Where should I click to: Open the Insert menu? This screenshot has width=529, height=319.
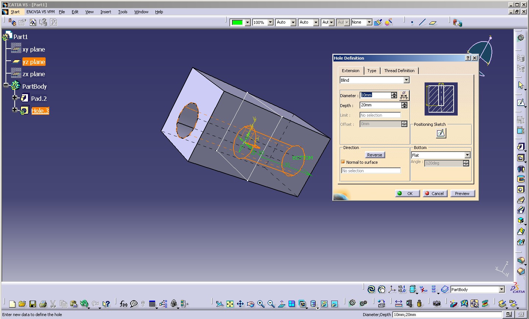(x=106, y=12)
